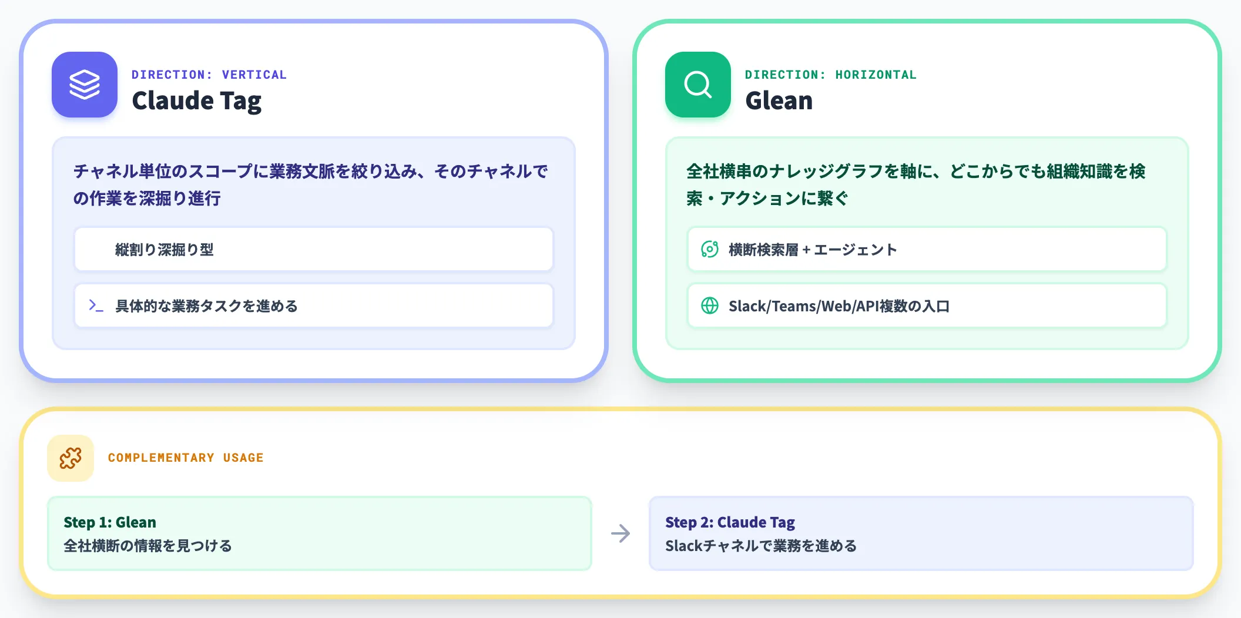Select the 具体的な業務タスクを進める row
1241x618 pixels.
(314, 305)
